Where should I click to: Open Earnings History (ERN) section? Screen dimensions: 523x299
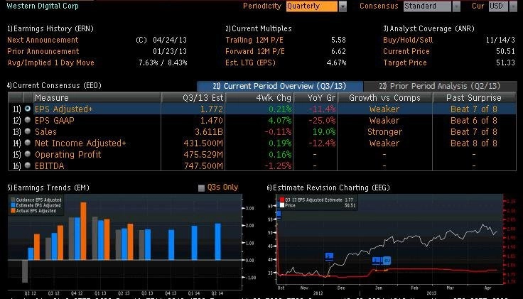[x=50, y=28]
